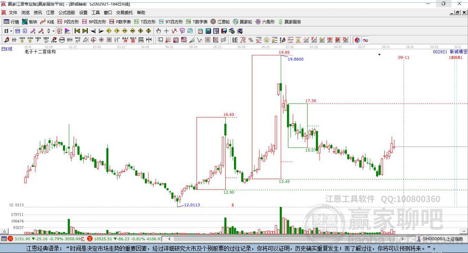Select the circled 金 golden ratio tool
This screenshot has height=253, width=468.
pyautogui.click(x=266, y=40)
